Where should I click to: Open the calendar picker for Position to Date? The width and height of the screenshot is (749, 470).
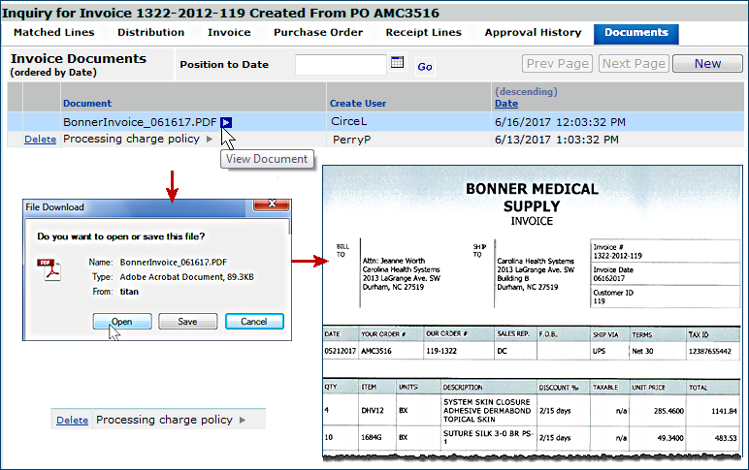[396, 63]
